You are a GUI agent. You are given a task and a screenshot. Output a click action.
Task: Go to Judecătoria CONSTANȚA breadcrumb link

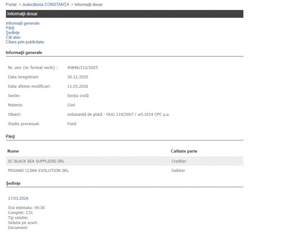(46, 4)
